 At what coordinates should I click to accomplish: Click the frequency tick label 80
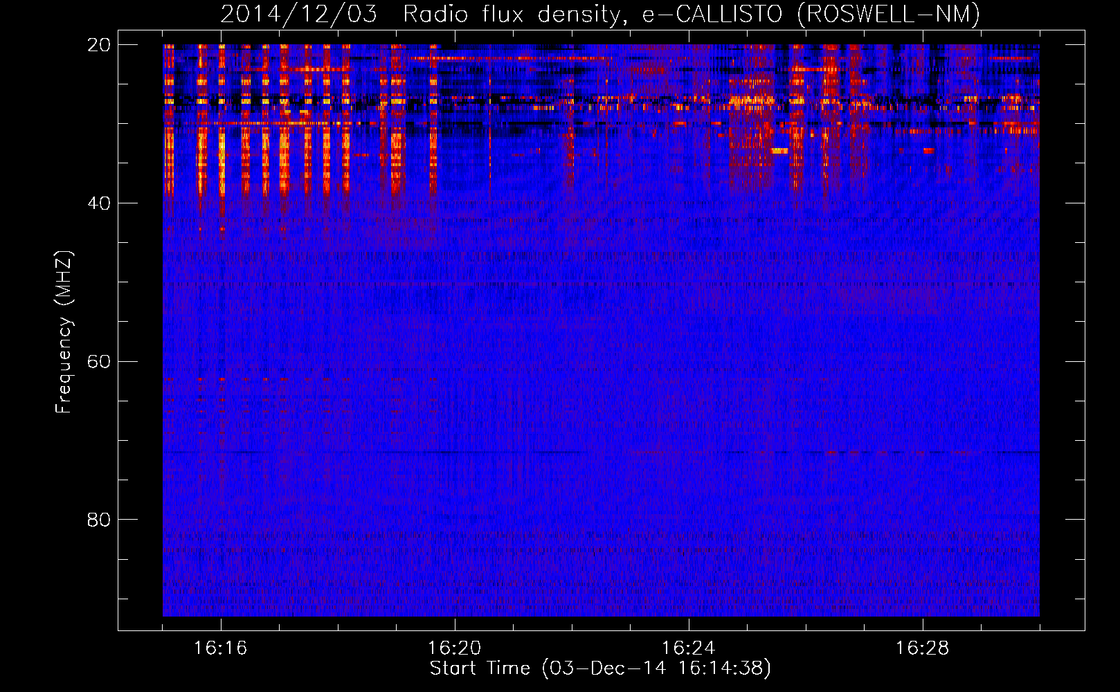click(98, 520)
